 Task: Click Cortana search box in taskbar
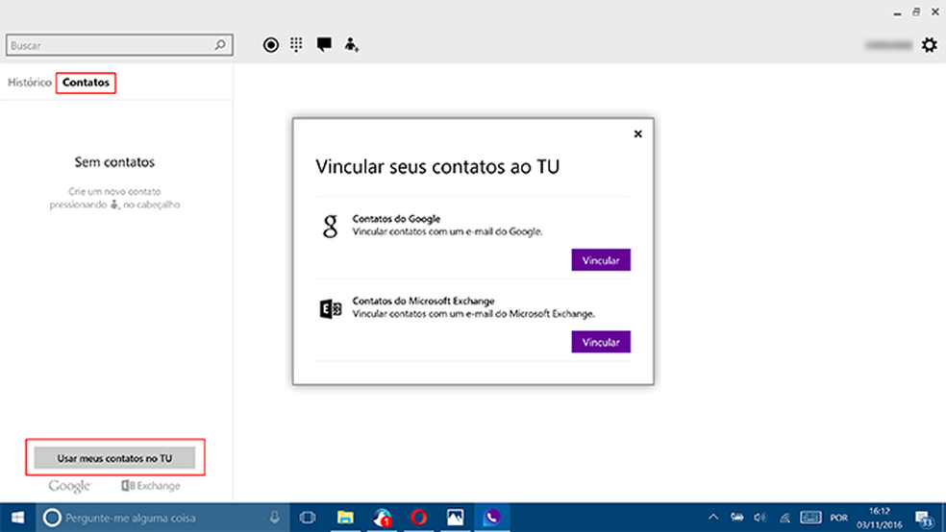[x=162, y=518]
